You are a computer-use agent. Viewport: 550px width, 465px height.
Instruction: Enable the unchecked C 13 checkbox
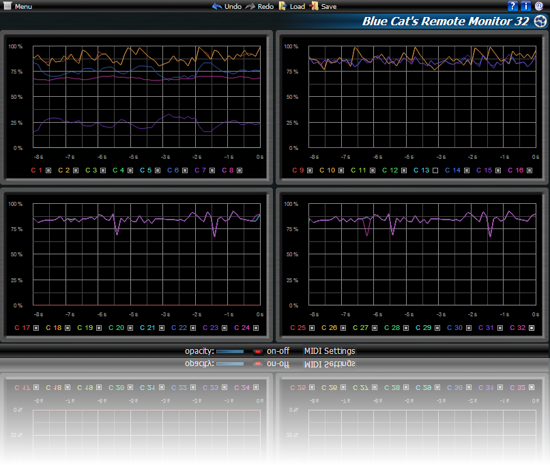click(435, 170)
